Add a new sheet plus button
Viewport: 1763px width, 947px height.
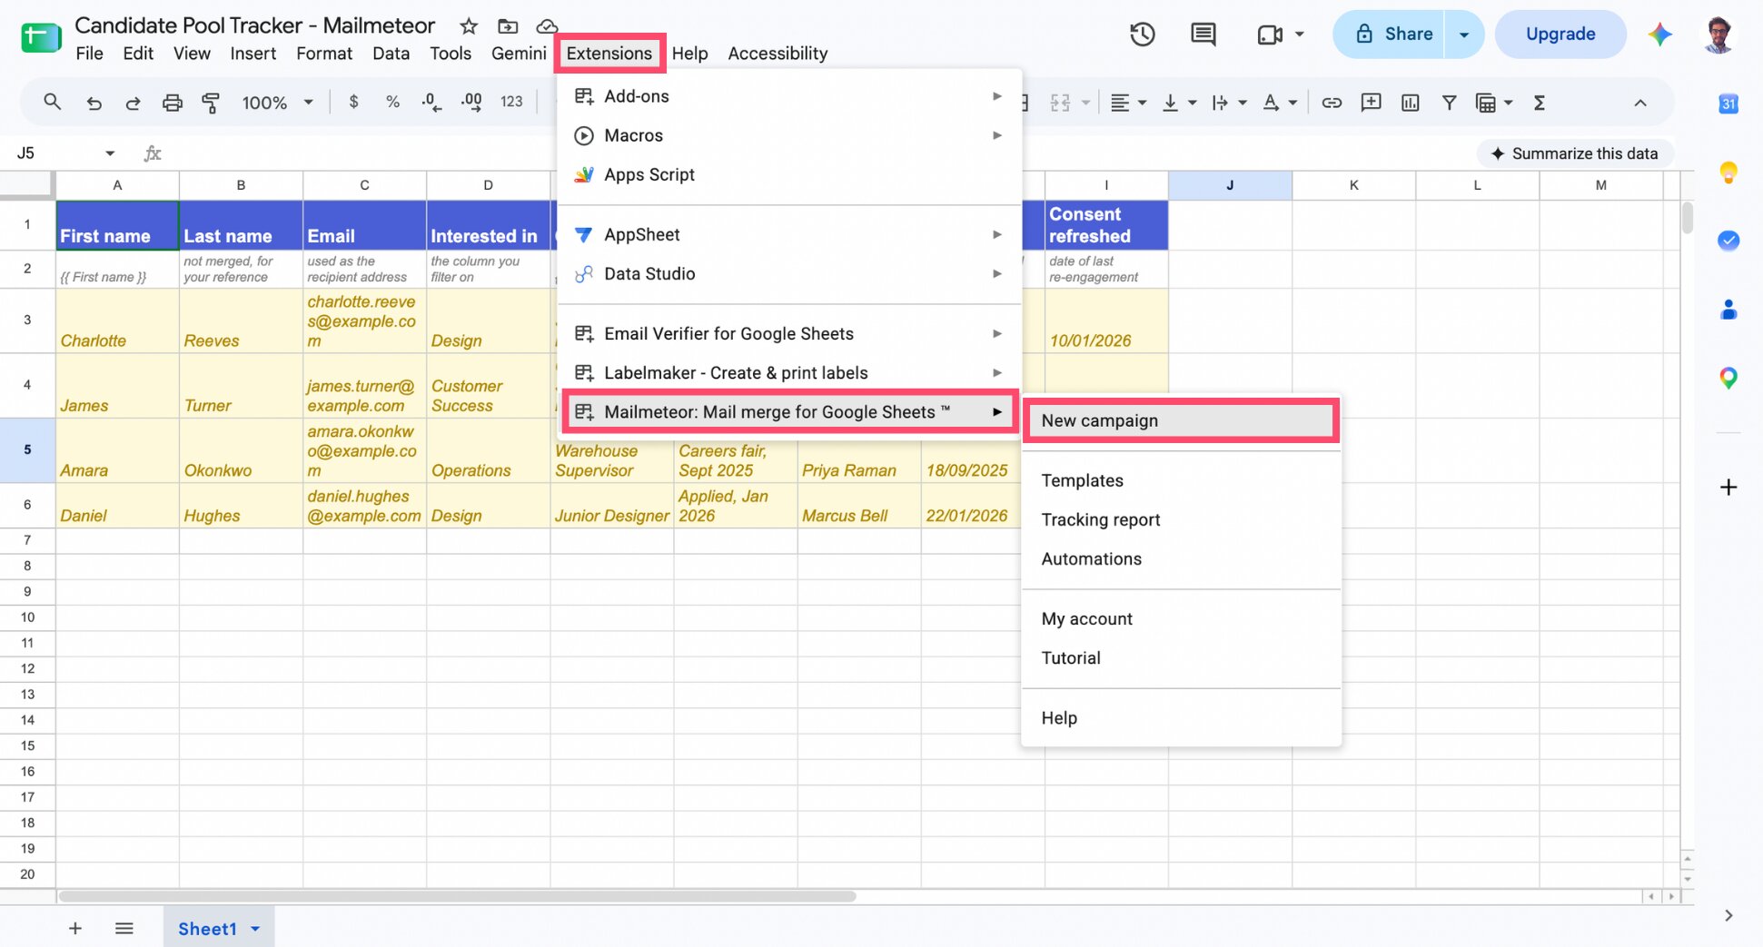(75, 928)
